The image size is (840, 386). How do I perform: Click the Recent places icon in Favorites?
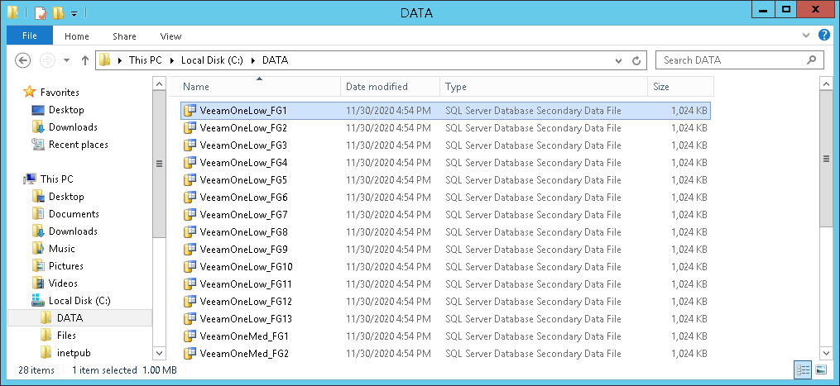click(x=38, y=145)
